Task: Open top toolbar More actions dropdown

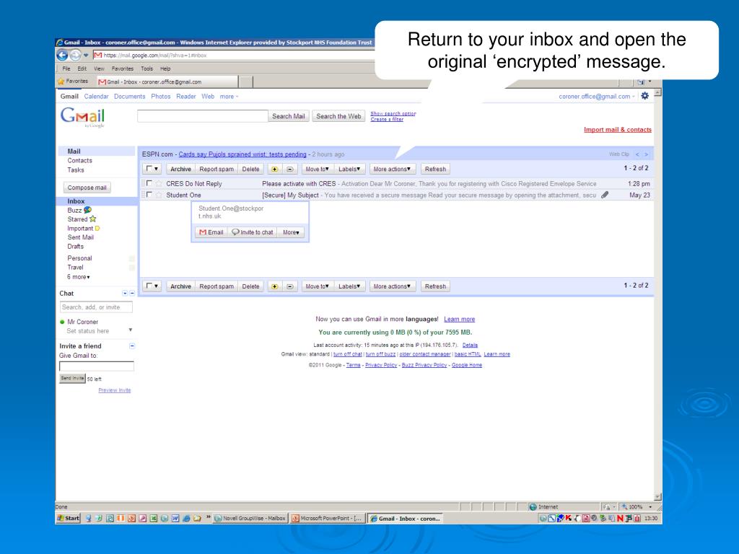Action: (x=392, y=169)
